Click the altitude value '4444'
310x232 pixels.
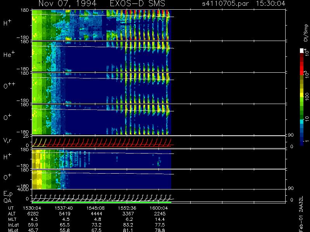point(96,214)
